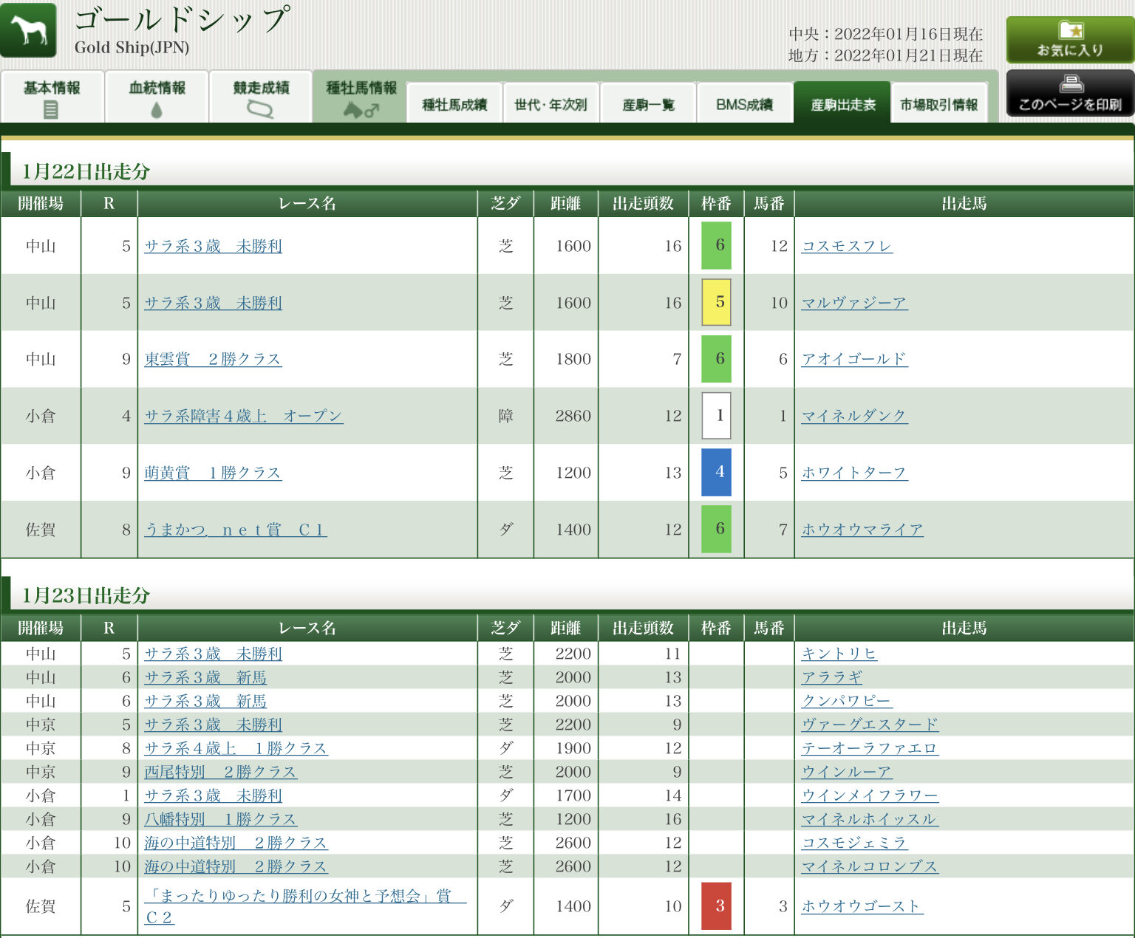Click blue frame number 4 swatch
This screenshot has width=1135, height=938.
pyautogui.click(x=716, y=472)
